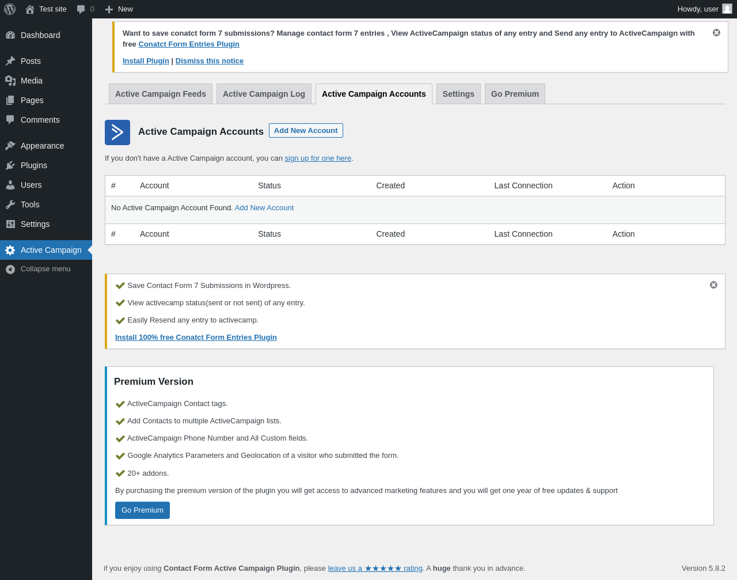Click the blue ActiveCampaign logo

[x=117, y=132]
